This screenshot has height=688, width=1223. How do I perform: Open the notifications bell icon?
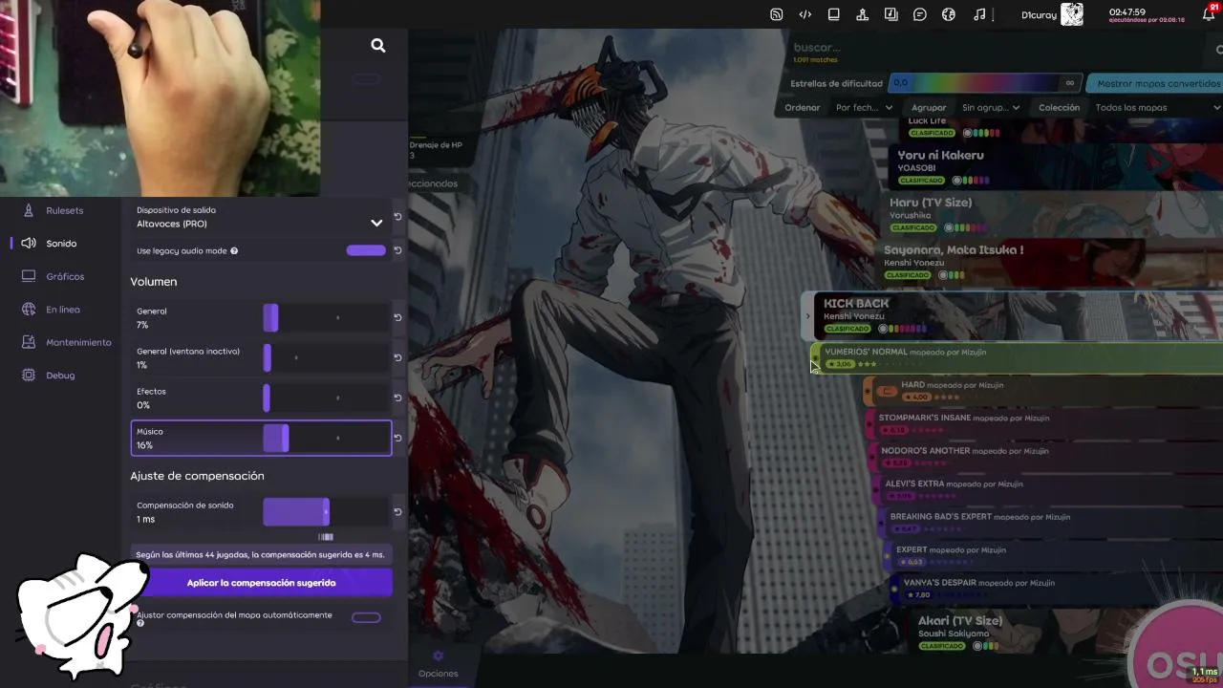(x=1209, y=14)
